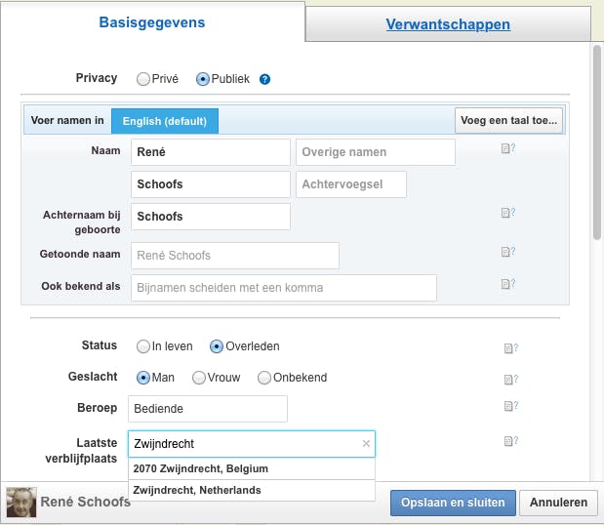This screenshot has width=604, height=525.
Task: Click the privacy help question mark icon
Action: point(264,79)
